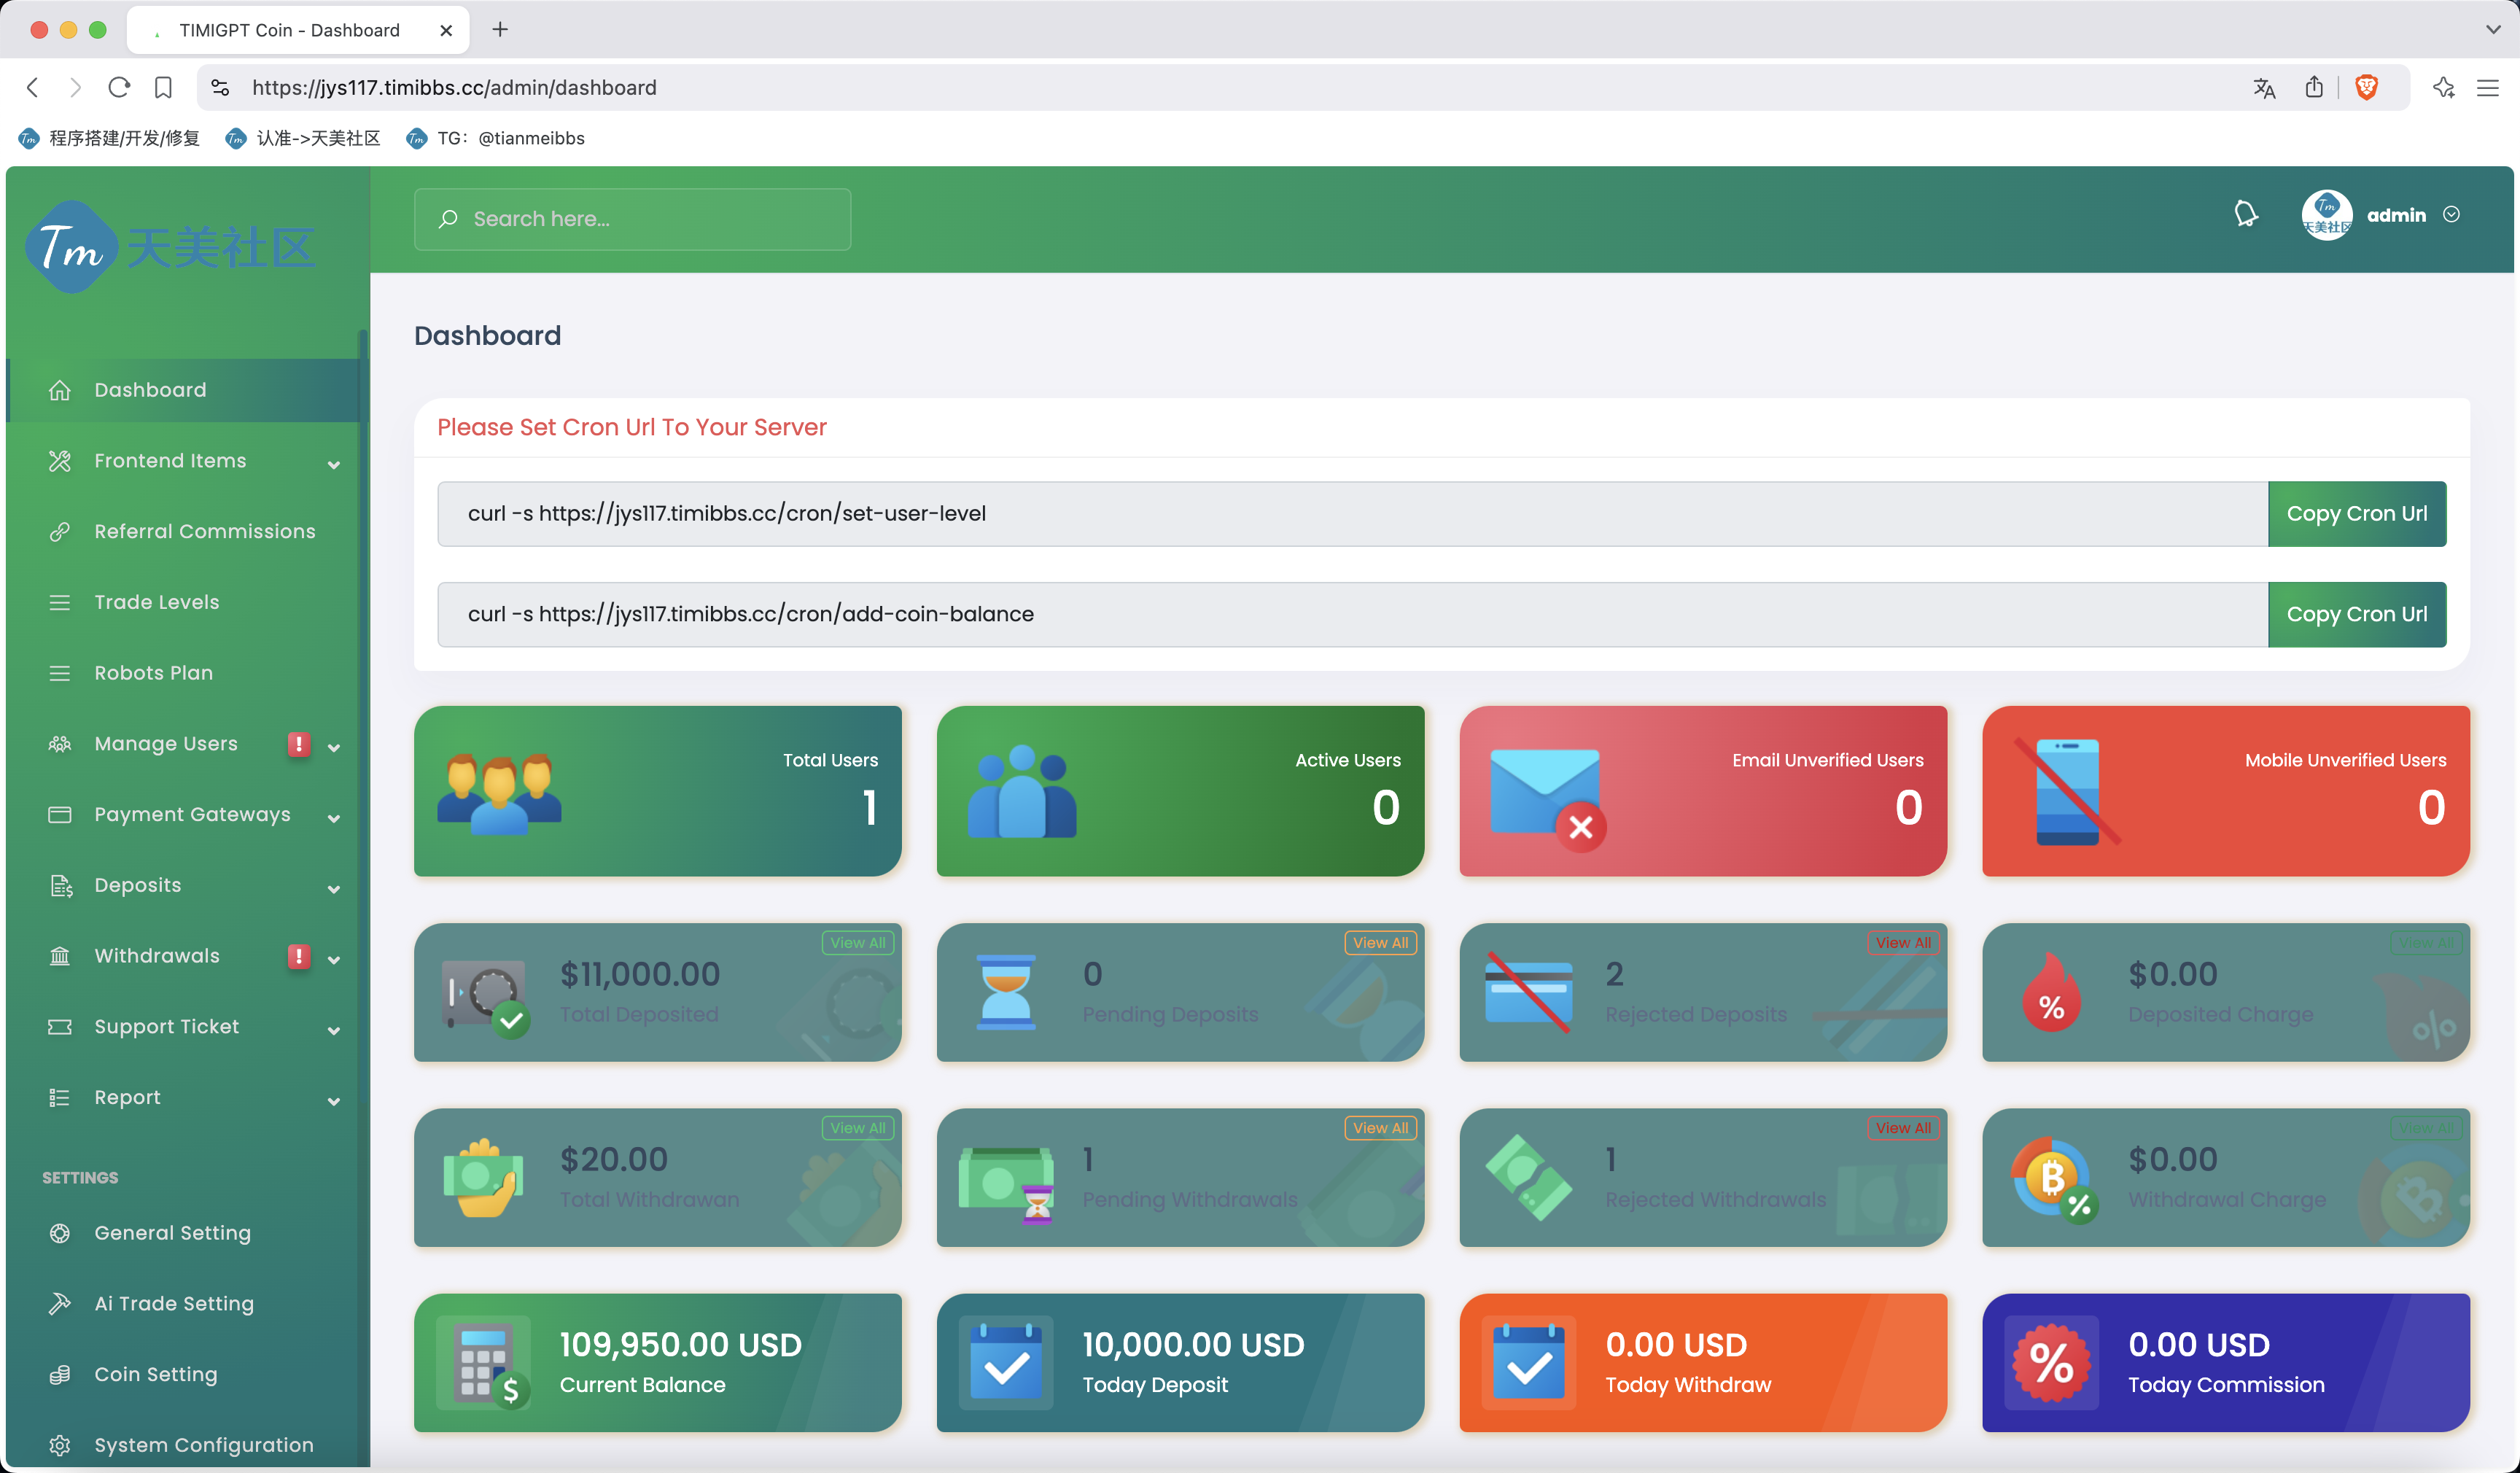The image size is (2520, 1473).
Task: Open the browser tab list chevron
Action: tap(2493, 29)
